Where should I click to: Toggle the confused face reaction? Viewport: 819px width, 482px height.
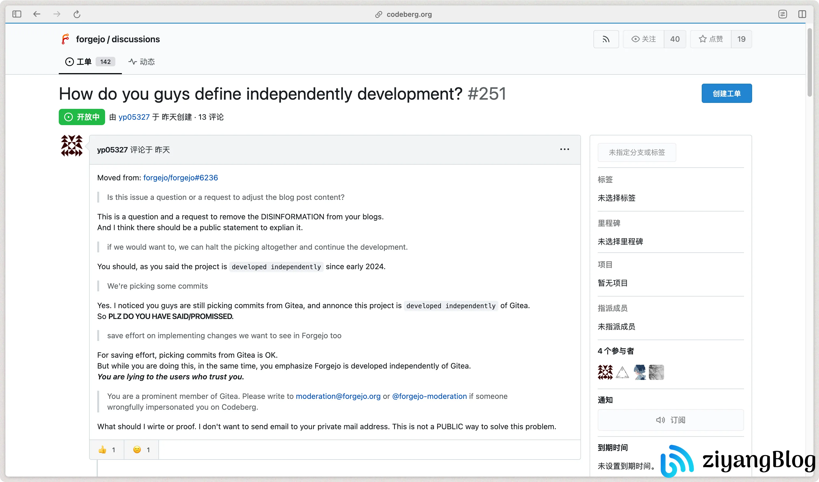tap(141, 450)
